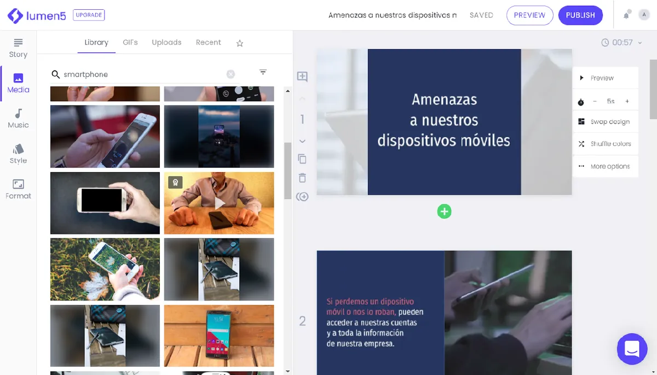Open More options for scene

click(x=606, y=166)
